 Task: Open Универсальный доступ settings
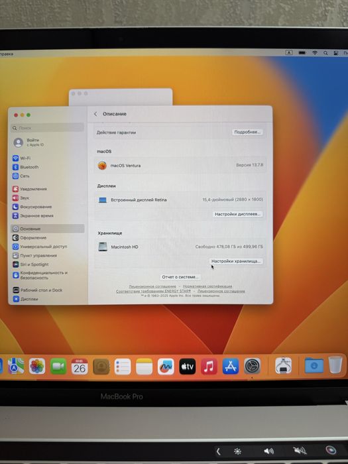[40, 247]
